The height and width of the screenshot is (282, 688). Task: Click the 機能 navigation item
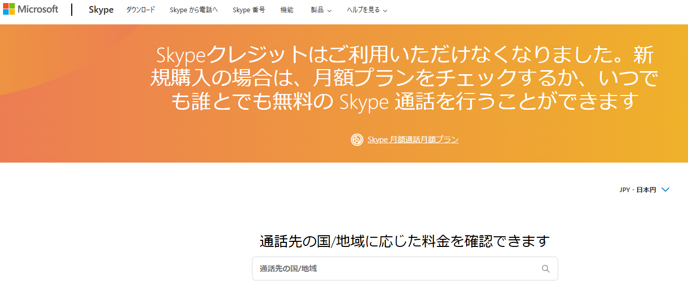(x=287, y=10)
